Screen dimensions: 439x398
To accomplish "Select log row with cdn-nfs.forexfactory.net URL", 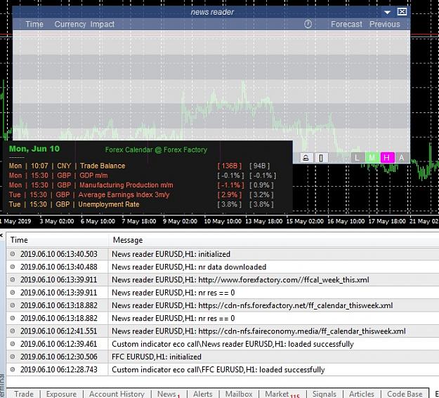I will coord(223,305).
